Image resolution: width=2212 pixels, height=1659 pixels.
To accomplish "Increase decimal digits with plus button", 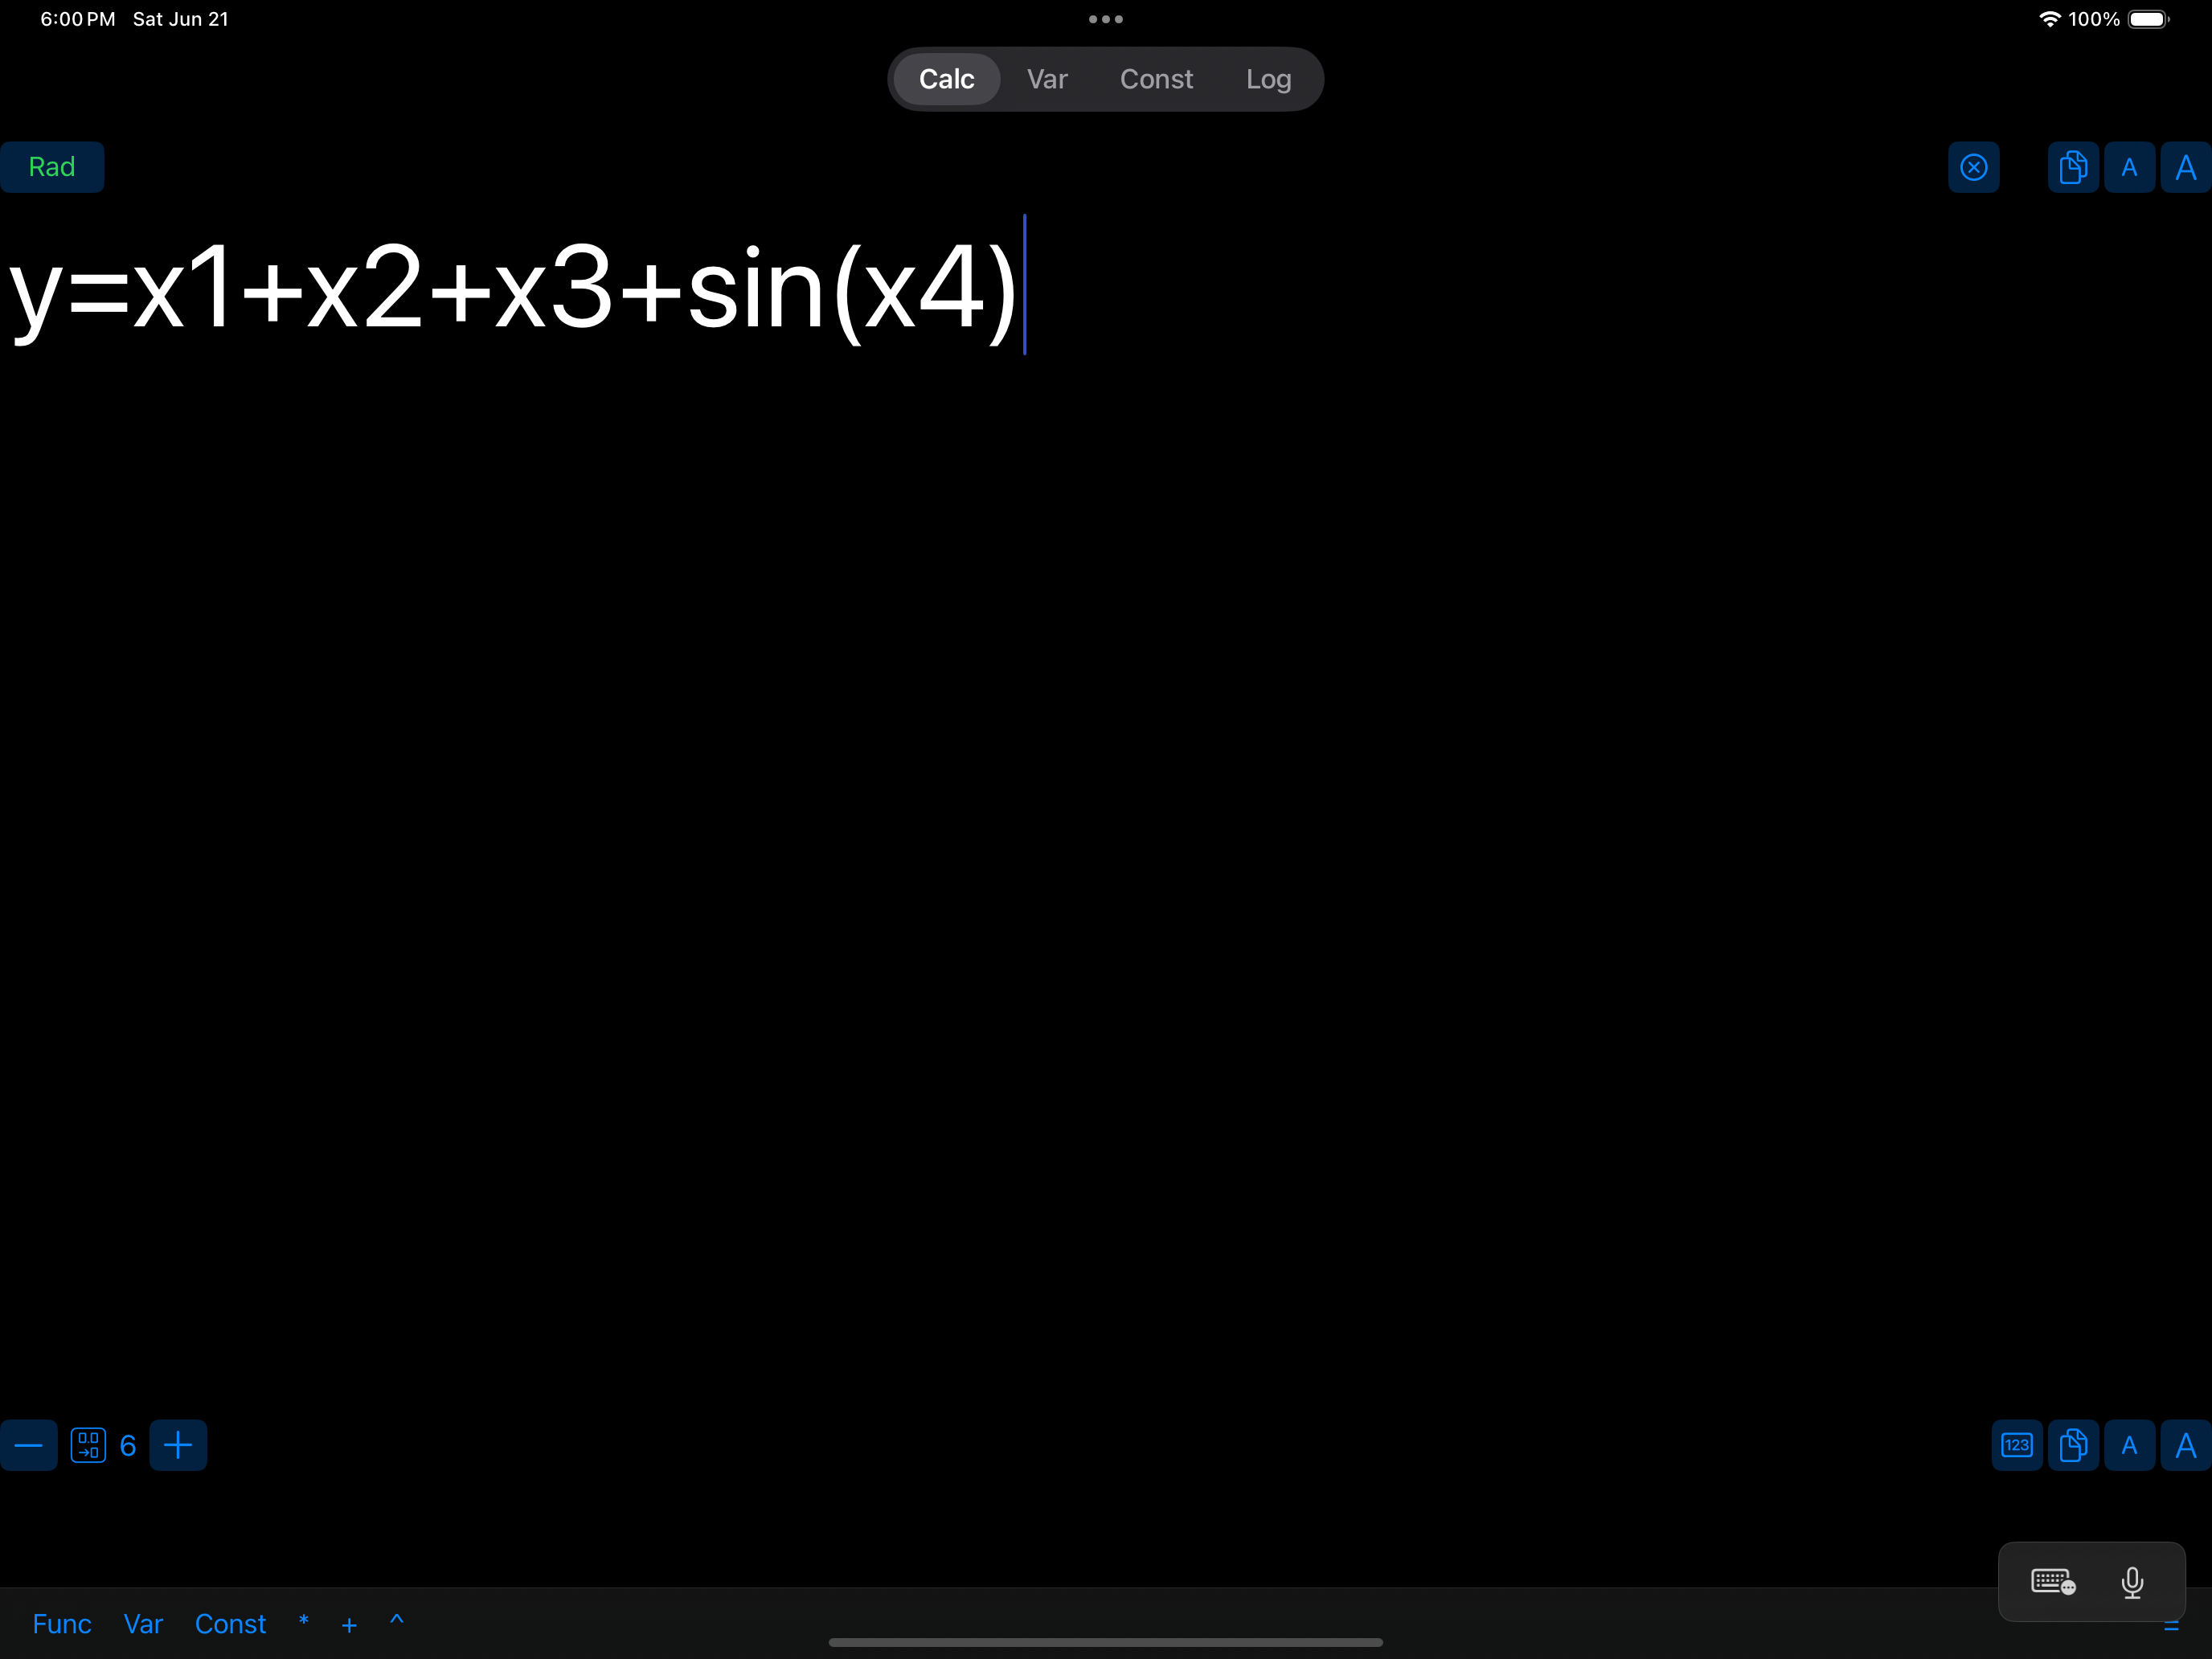I will pos(178,1445).
